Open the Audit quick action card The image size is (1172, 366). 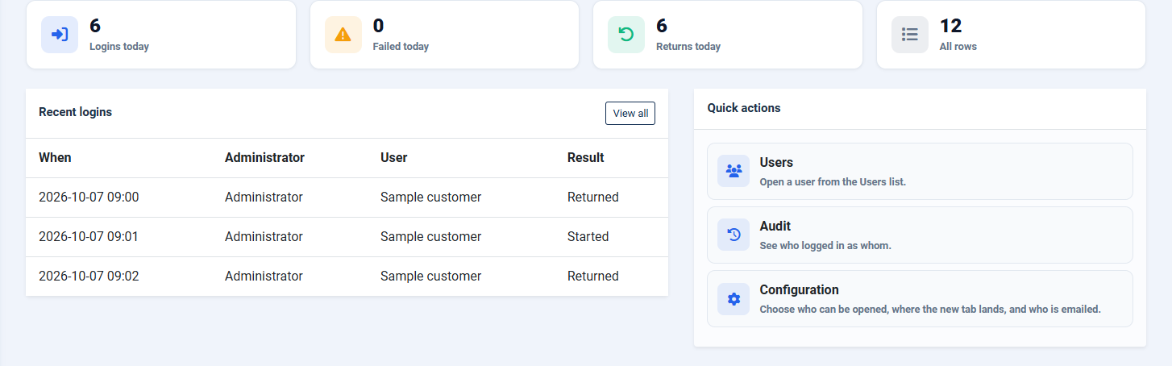pos(920,235)
